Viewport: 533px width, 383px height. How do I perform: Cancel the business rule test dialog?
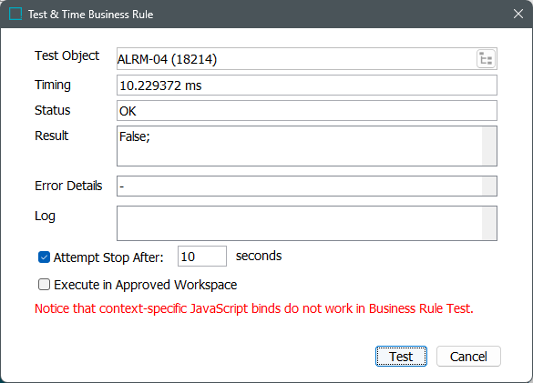468,357
